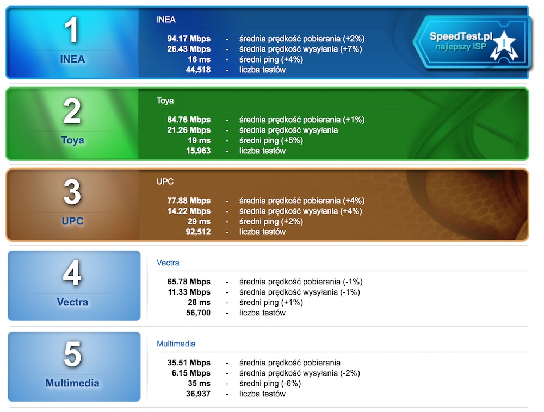Viewport: 544px width, 412px height.
Task: Click 'średnia prędkość wysyłania (+7%)' text
Action: (x=300, y=49)
